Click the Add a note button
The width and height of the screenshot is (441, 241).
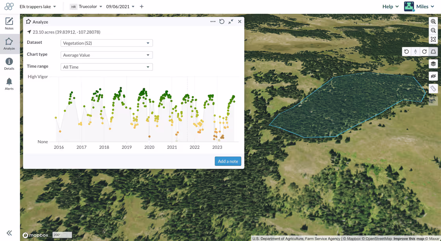point(228,161)
